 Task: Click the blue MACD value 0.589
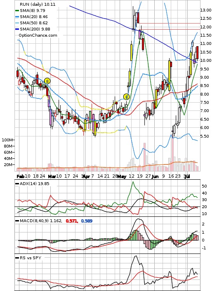click(87, 221)
